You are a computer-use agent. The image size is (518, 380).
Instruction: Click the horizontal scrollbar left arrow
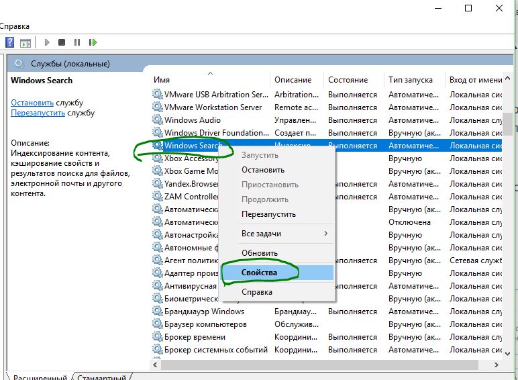click(155, 365)
